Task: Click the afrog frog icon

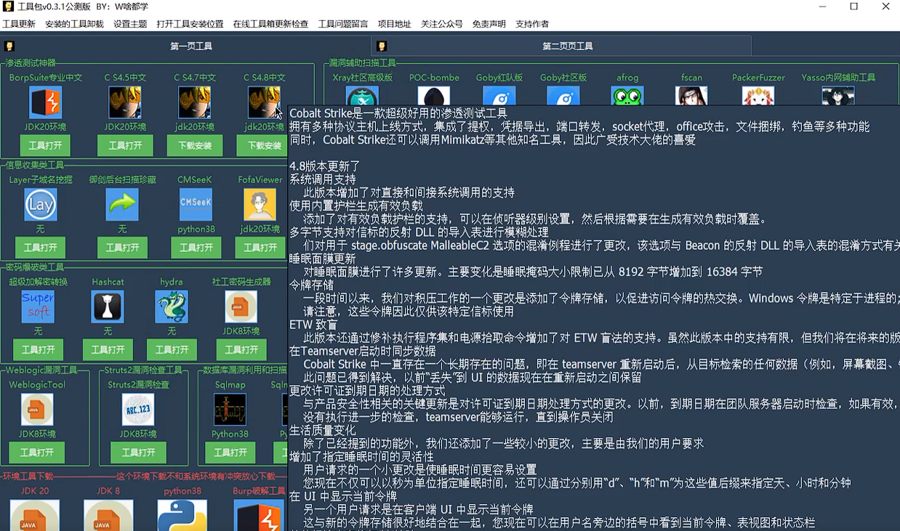Action: (627, 96)
